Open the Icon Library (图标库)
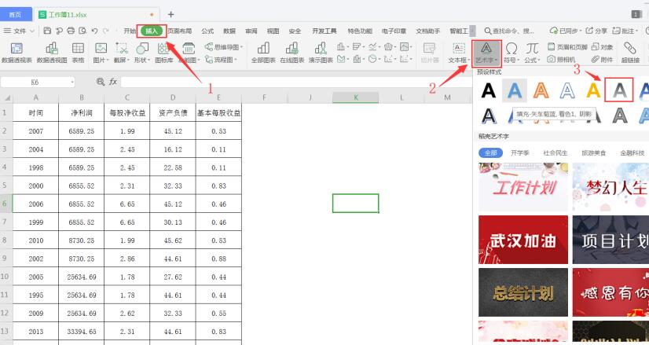This screenshot has height=345, width=649. 163,53
